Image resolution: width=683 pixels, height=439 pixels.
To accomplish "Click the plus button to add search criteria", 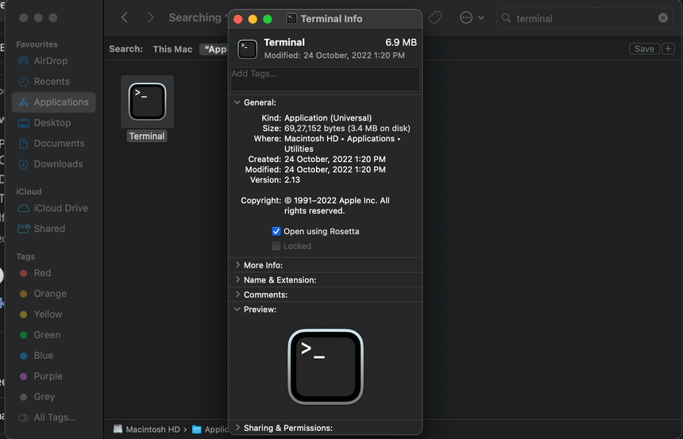I will pos(668,49).
